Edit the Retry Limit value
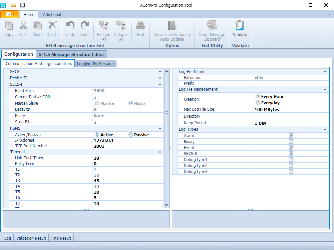 pyautogui.click(x=128, y=164)
